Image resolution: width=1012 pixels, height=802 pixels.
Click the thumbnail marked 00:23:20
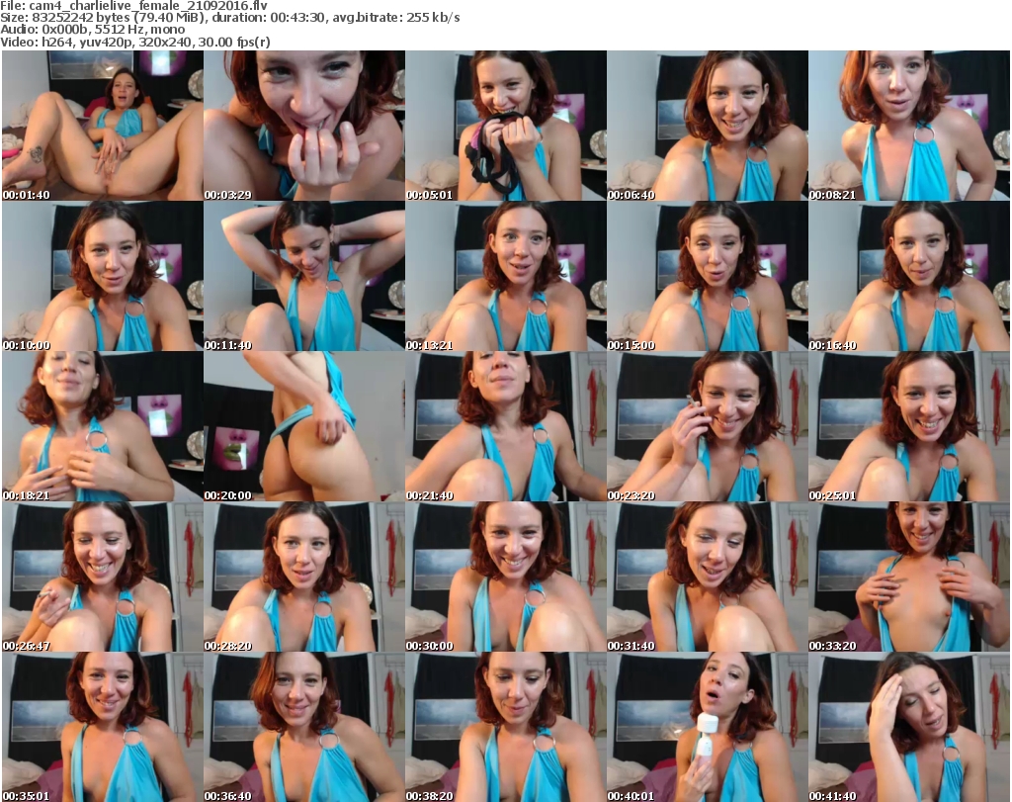click(707, 426)
